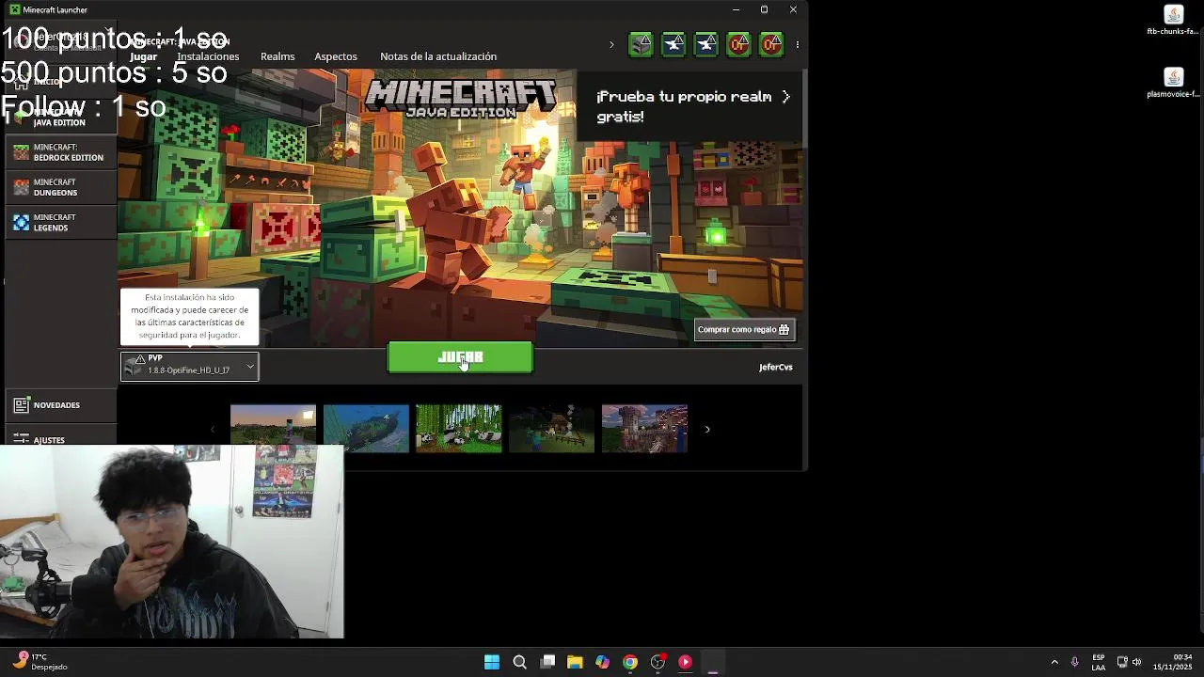Open Task View on the taskbar

547,662
